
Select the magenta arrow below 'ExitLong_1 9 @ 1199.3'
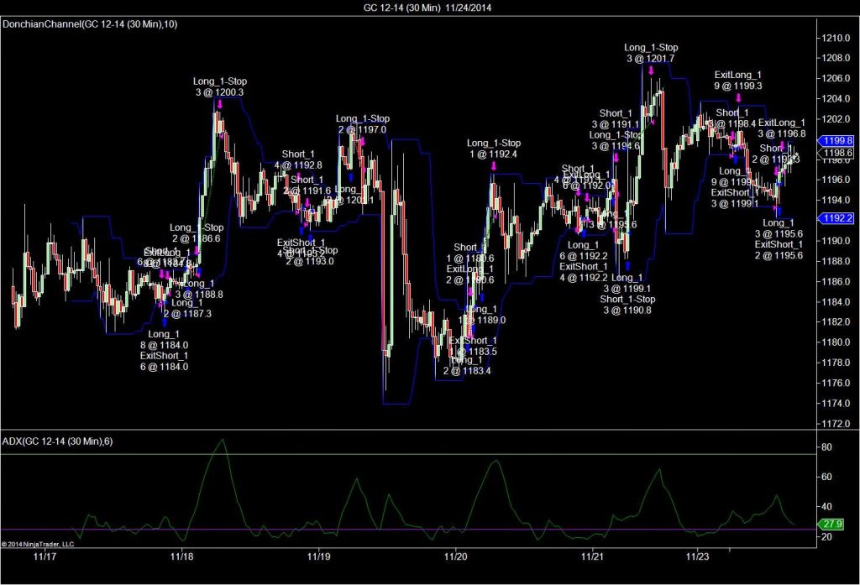coord(738,97)
